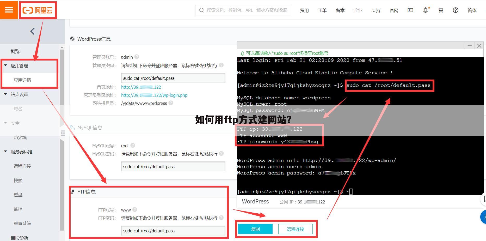Image resolution: width=486 pixels, height=241 pixels.
Task: Close the terminal popup window
Action: coord(479,46)
